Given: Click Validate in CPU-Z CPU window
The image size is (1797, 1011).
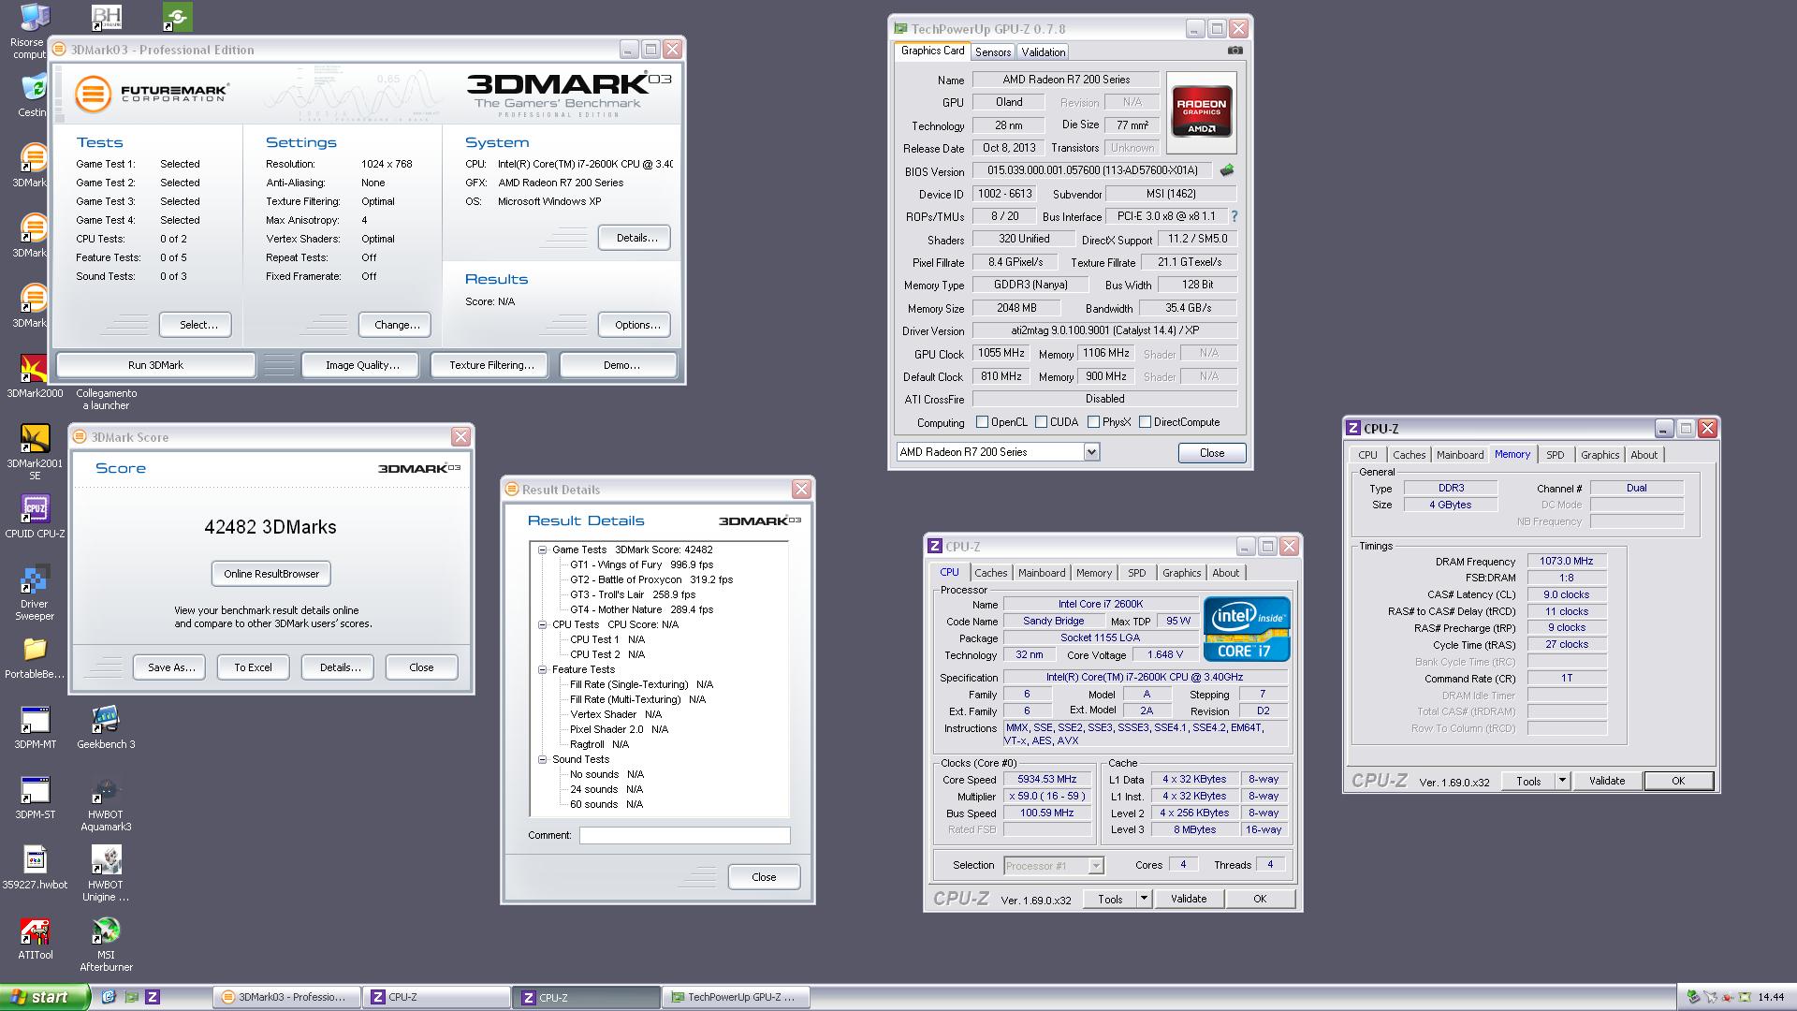Looking at the screenshot, I should click(x=1188, y=899).
